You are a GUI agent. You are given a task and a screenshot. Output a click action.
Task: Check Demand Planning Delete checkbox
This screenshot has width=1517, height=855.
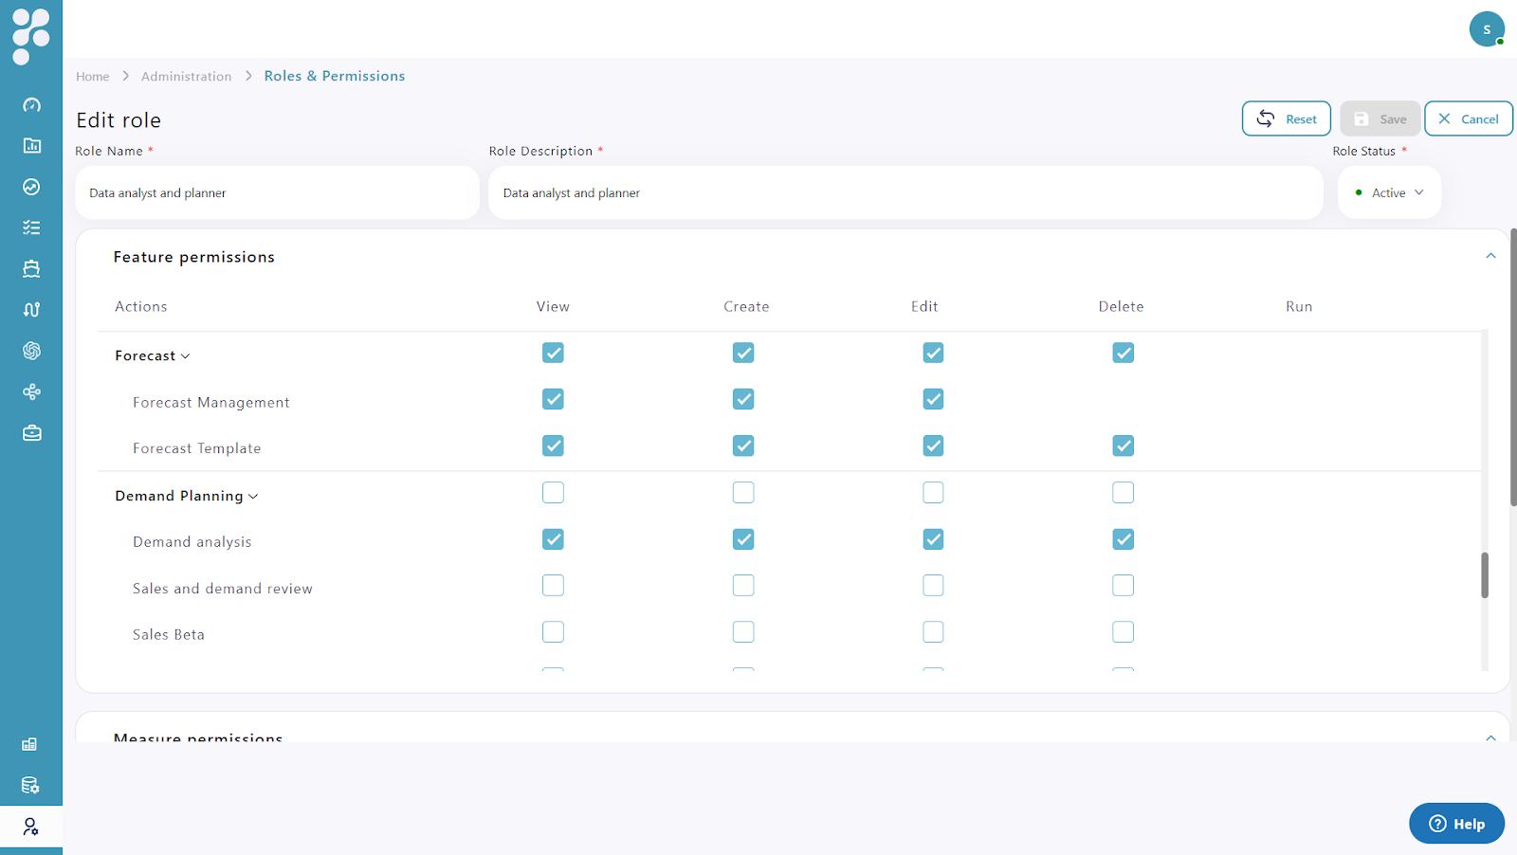(1123, 493)
